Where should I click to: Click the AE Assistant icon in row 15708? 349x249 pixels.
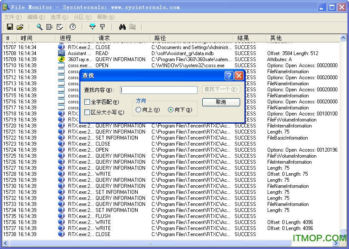pos(62,53)
